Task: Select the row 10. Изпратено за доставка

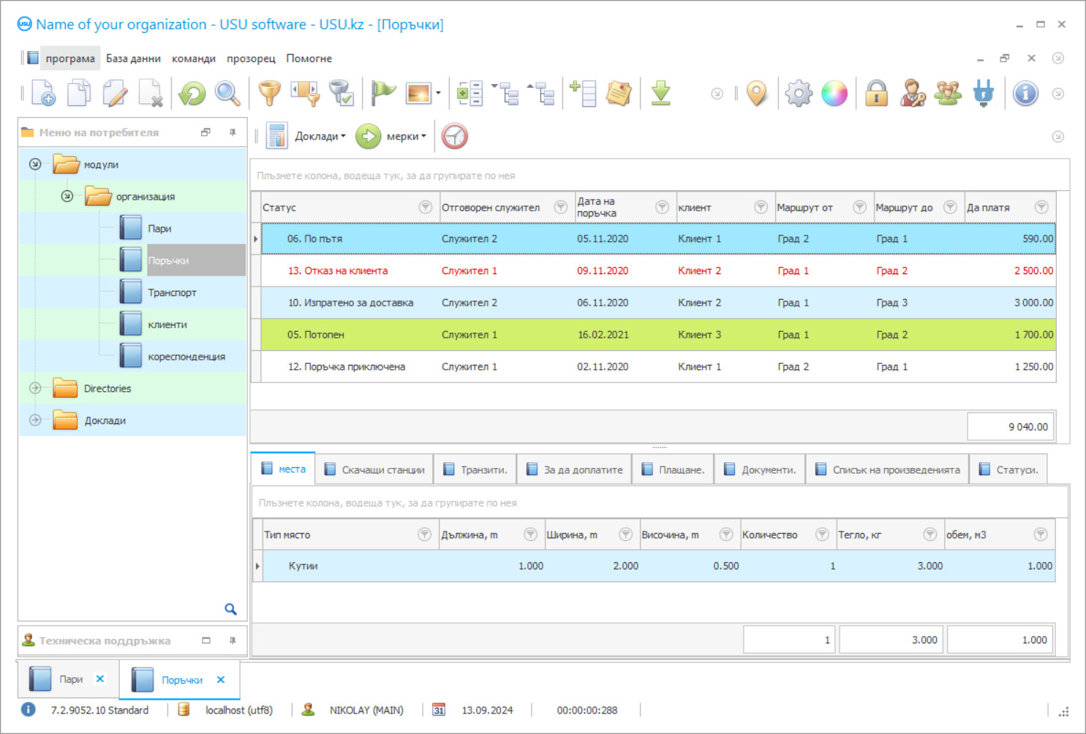Action: click(658, 303)
